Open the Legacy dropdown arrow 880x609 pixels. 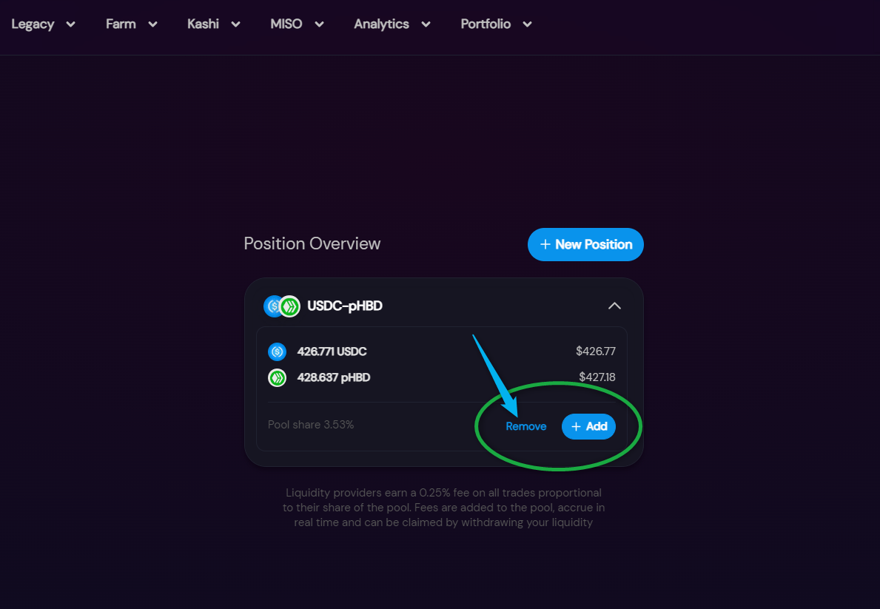[x=71, y=24]
